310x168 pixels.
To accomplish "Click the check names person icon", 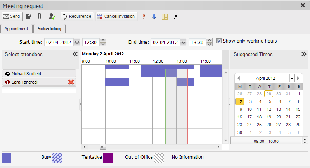I will 52,17.
